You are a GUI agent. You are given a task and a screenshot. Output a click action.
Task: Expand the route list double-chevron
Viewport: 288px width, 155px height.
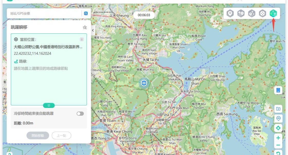49,105
